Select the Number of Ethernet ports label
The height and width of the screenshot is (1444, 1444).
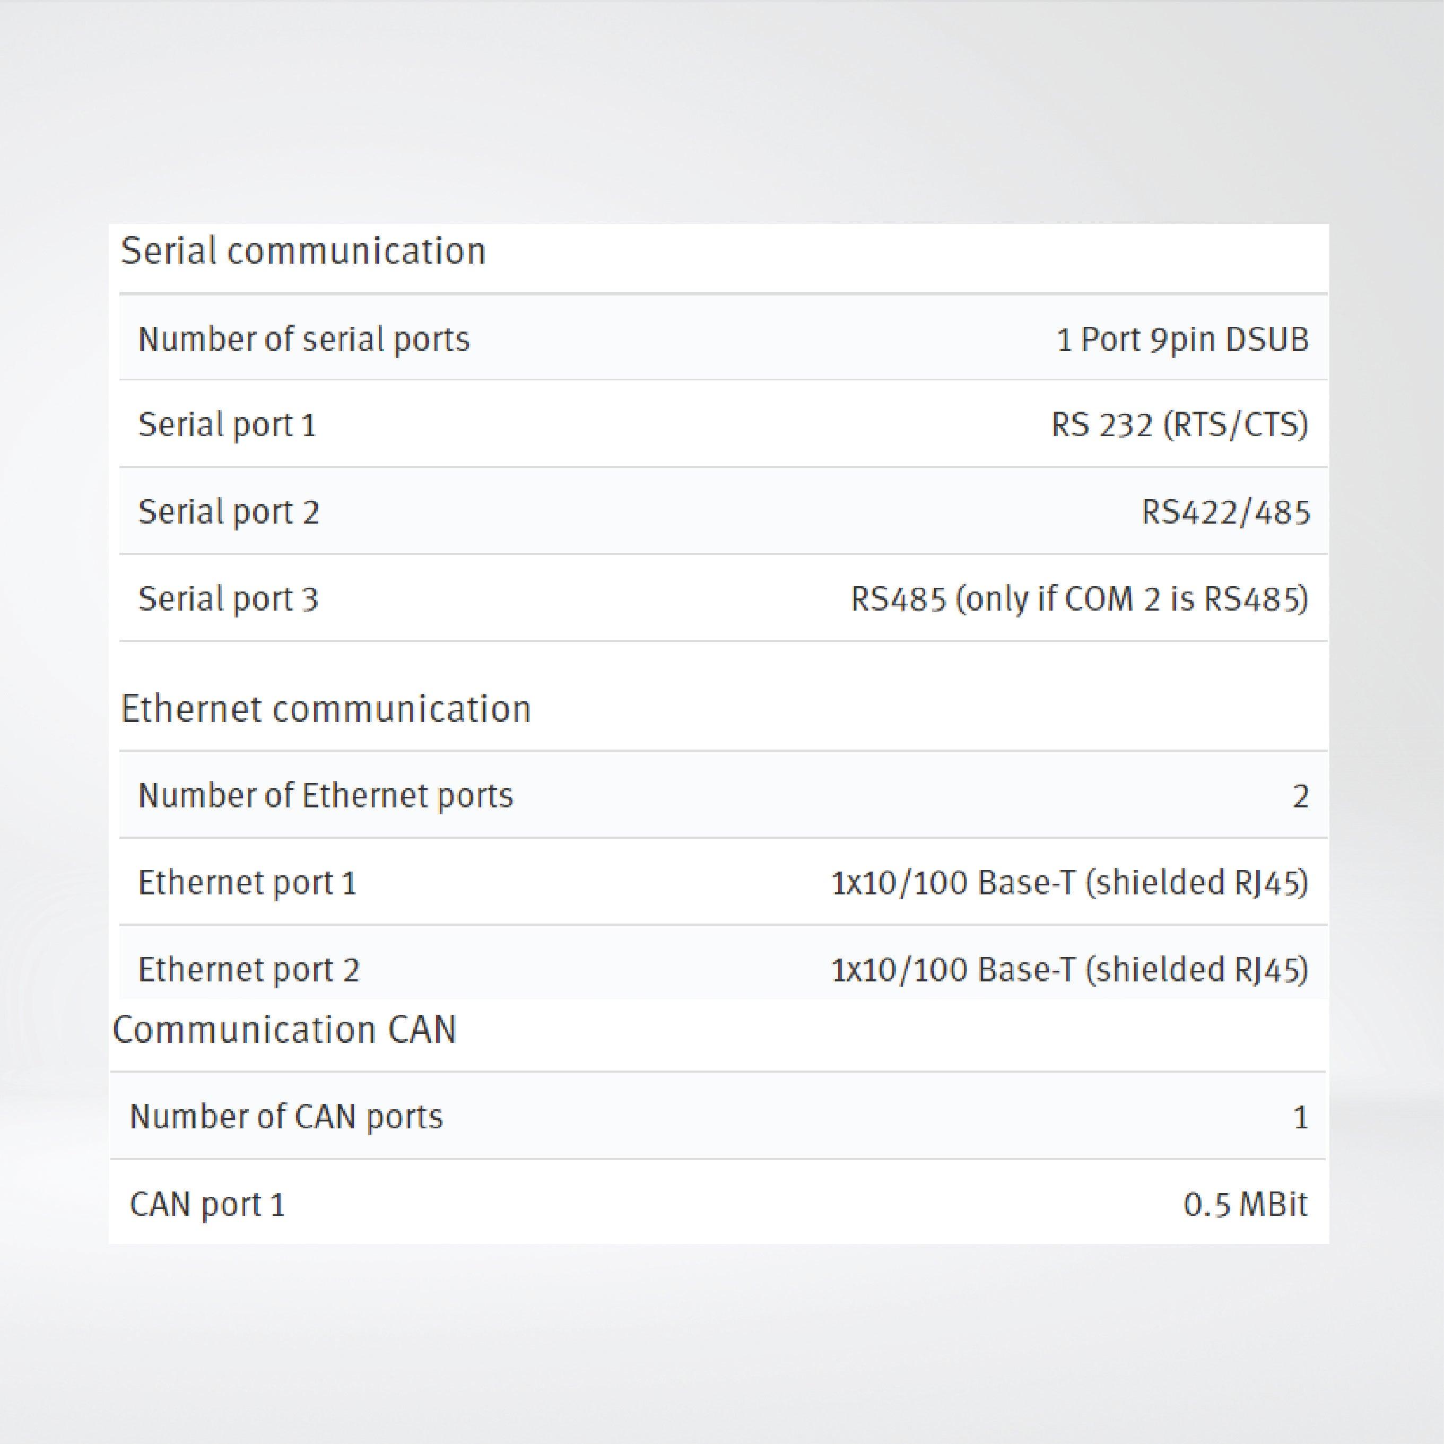tap(325, 796)
